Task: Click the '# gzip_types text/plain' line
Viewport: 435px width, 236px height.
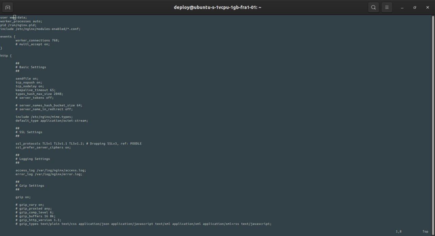Action: pyautogui.click(x=143, y=224)
